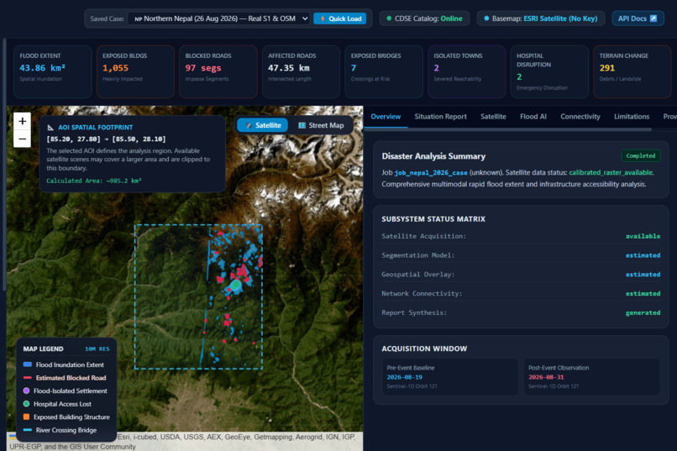Click the Subsystem Status Matrix heading
This screenshot has width=677, height=451.
pyautogui.click(x=433, y=219)
